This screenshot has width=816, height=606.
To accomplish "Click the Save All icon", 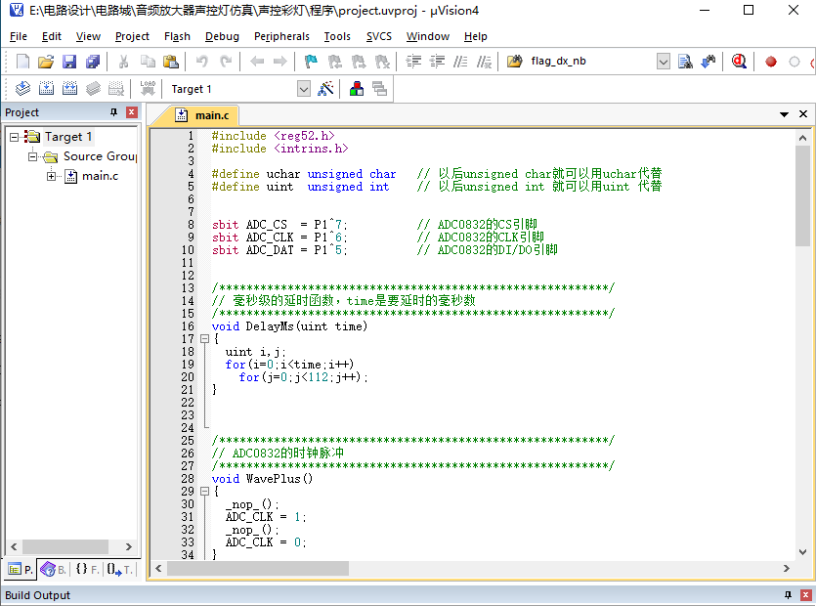I will [93, 62].
